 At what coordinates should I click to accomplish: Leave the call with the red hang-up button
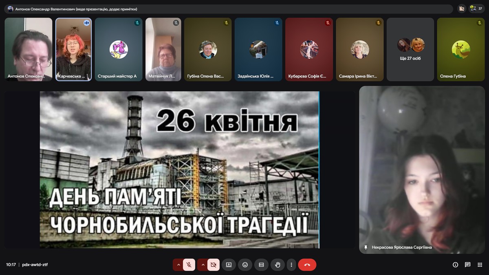click(307, 265)
